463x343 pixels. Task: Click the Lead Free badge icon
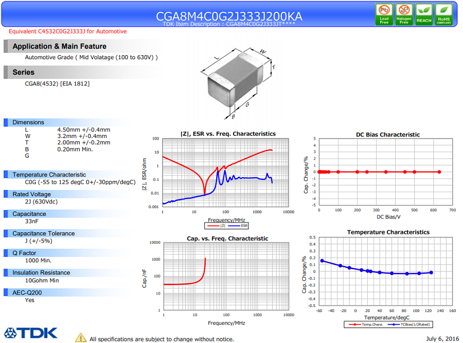384,14
